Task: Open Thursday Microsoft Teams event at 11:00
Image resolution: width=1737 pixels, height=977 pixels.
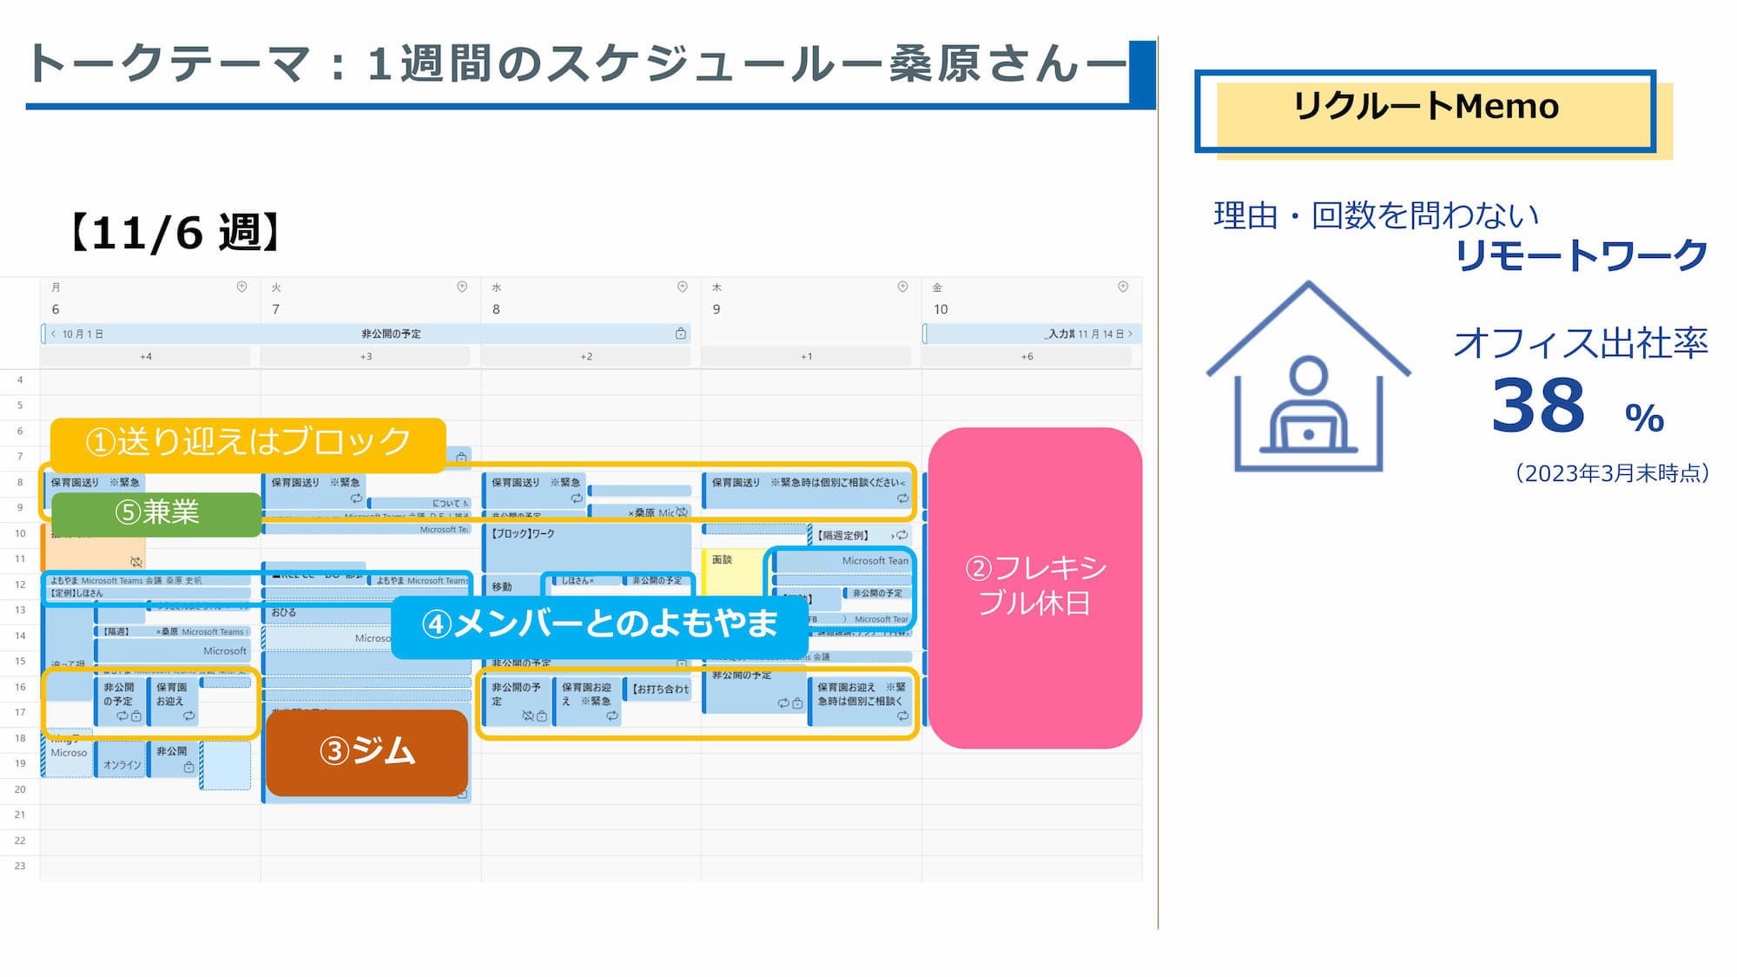Action: (842, 561)
